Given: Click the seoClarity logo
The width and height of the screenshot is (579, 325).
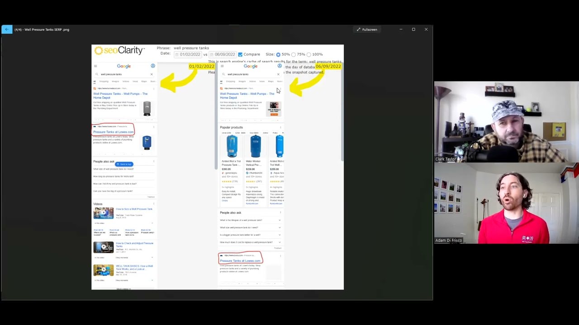Looking at the screenshot, I should (119, 51).
